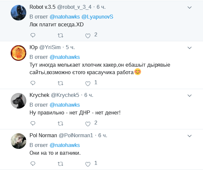The height and width of the screenshot is (171, 203).
Task: Like Krychek's tweet
Action: pos(88,123)
